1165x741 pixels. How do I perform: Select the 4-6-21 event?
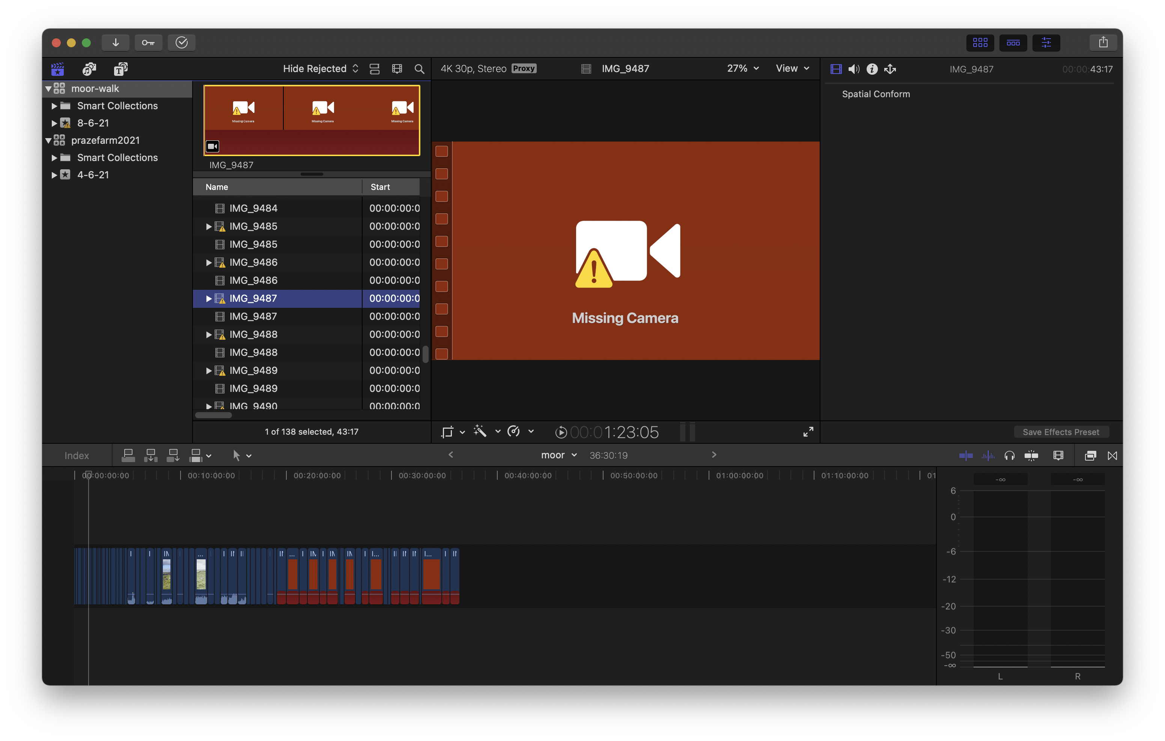pos(93,175)
